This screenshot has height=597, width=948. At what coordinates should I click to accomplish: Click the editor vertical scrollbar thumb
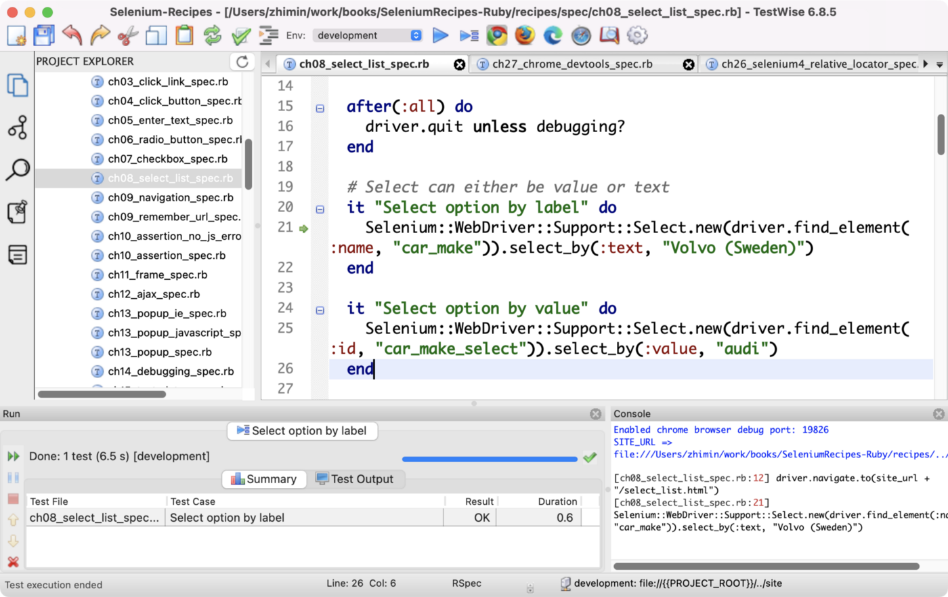coord(941,134)
